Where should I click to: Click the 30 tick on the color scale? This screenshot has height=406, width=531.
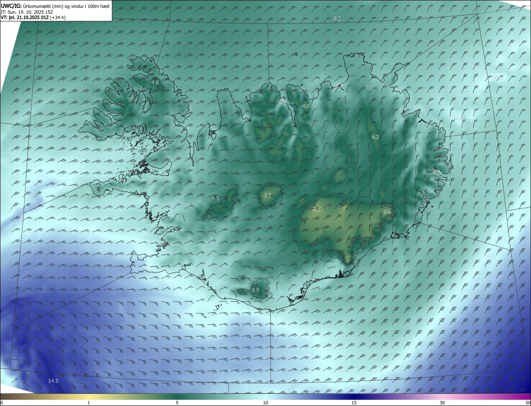(x=442, y=403)
